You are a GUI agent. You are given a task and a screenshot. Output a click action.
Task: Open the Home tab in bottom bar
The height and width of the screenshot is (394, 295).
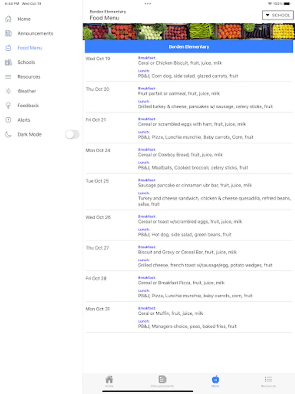(109, 381)
